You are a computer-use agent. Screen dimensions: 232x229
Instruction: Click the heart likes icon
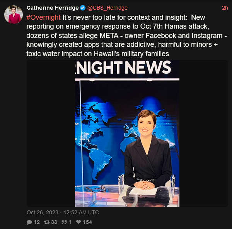tap(78, 222)
